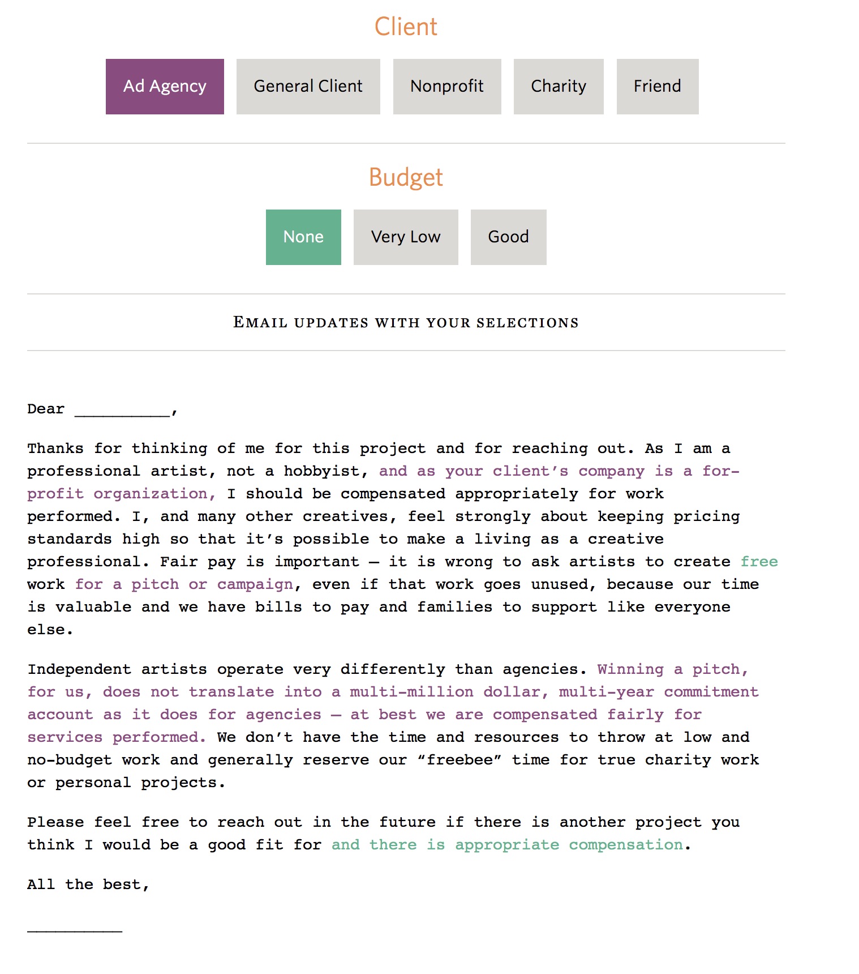Select the Ad Agency client option
This screenshot has height=974, width=859.
(x=165, y=87)
